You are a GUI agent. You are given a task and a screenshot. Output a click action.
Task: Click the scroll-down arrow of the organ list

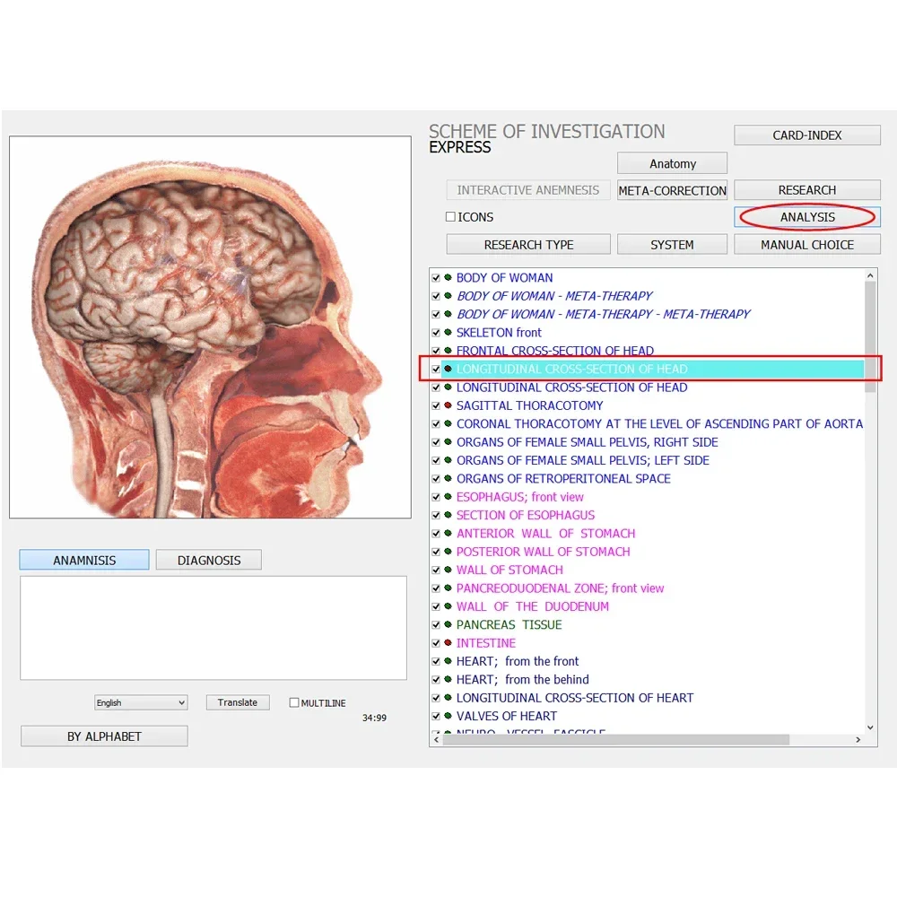coord(870,727)
